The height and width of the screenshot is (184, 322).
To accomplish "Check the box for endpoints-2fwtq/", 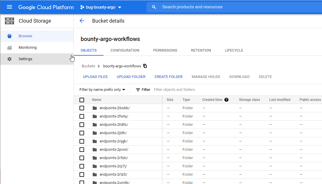I will pyautogui.click(x=82, y=116).
